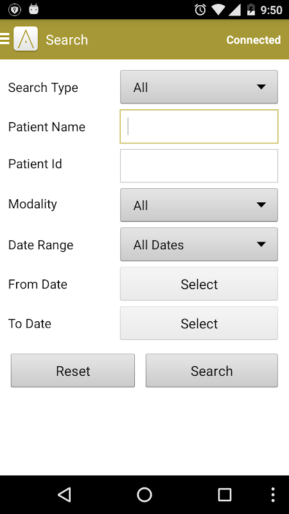The width and height of the screenshot is (289, 514).
Task: Tap the shield icon in status bar
Action: [14, 10]
